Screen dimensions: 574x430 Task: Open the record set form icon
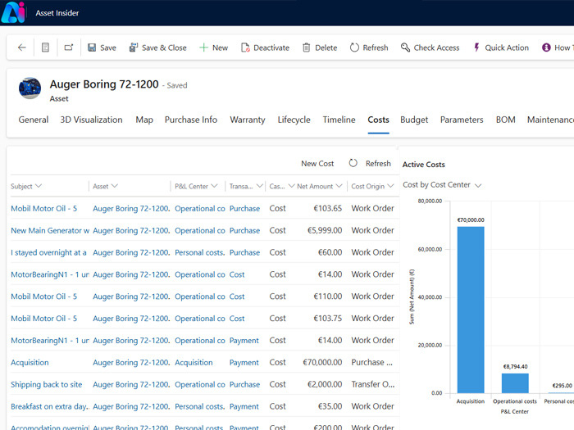tap(46, 48)
